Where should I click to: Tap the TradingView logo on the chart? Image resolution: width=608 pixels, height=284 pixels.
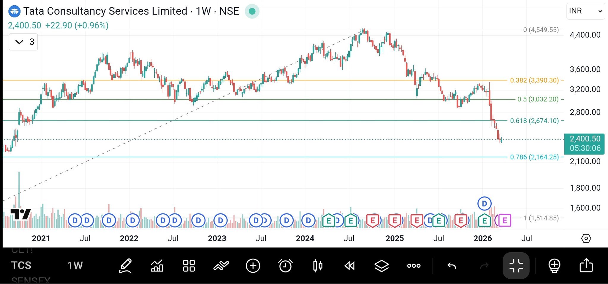[20, 214]
